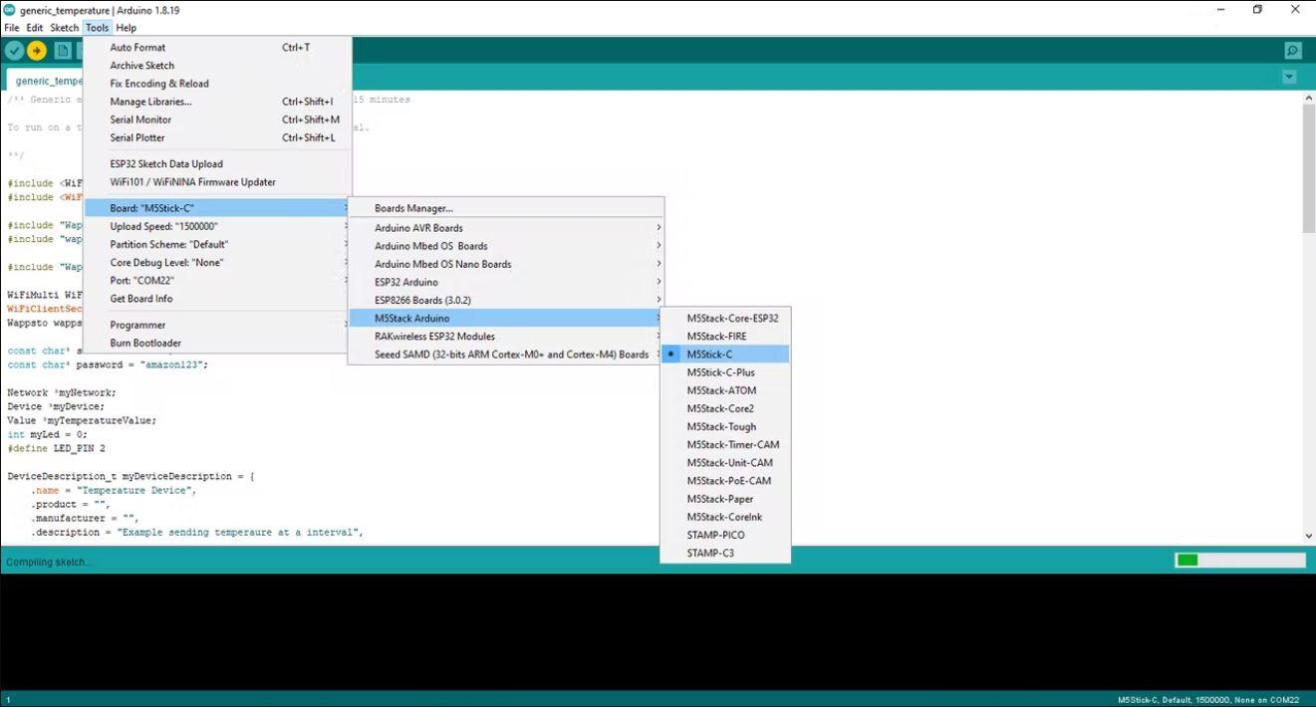
Task: Click board info text in bottom status bar
Action: tap(1208, 700)
